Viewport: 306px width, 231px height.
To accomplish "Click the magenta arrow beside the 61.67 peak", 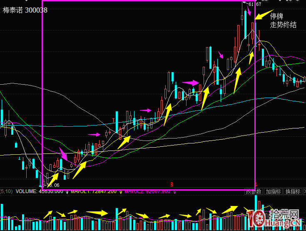I will coord(249,11).
